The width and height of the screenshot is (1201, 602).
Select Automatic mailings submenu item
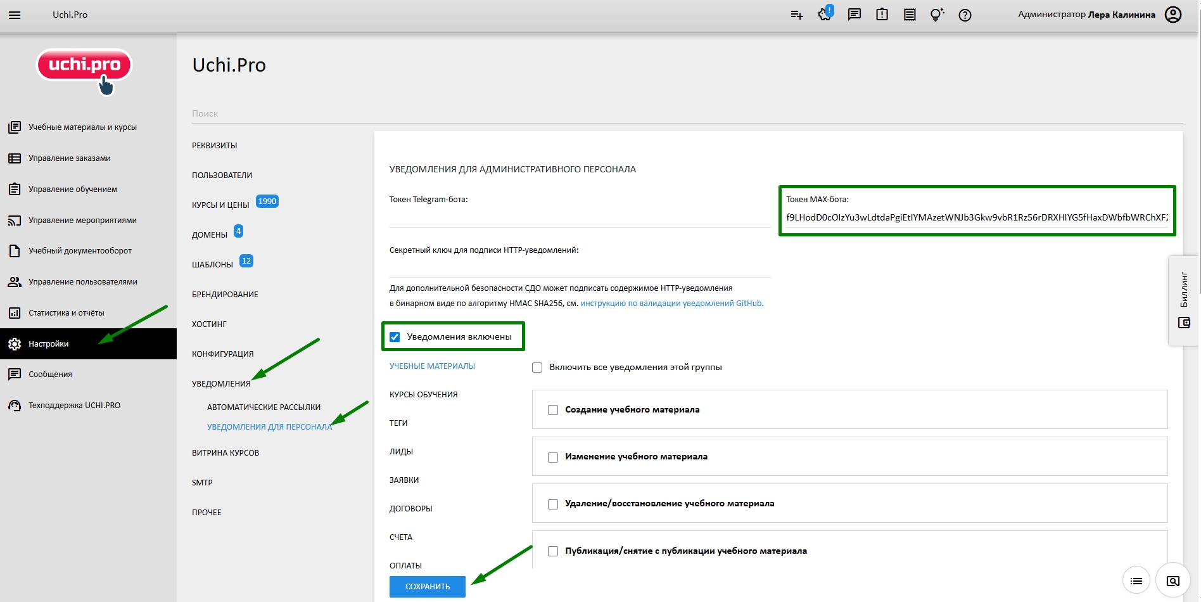coord(264,407)
